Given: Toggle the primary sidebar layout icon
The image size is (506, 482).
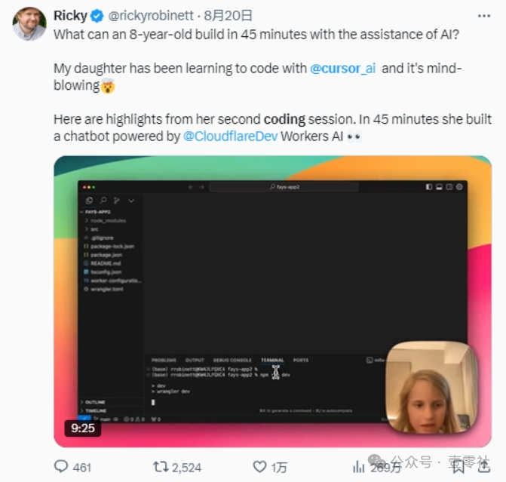Looking at the screenshot, I should pyautogui.click(x=429, y=186).
